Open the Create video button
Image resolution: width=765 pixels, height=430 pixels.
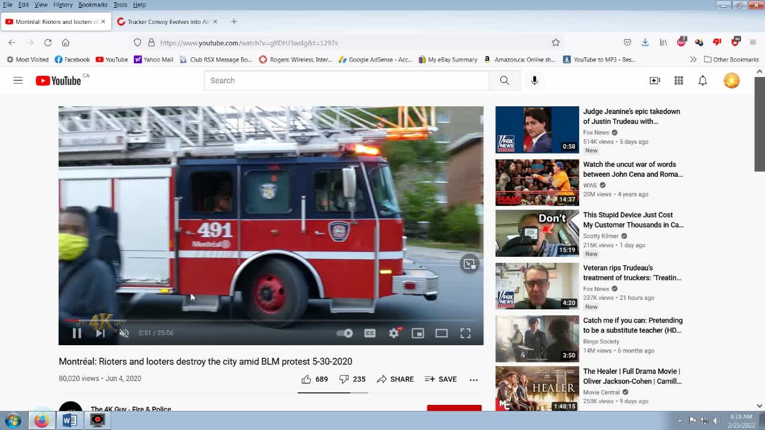(655, 81)
